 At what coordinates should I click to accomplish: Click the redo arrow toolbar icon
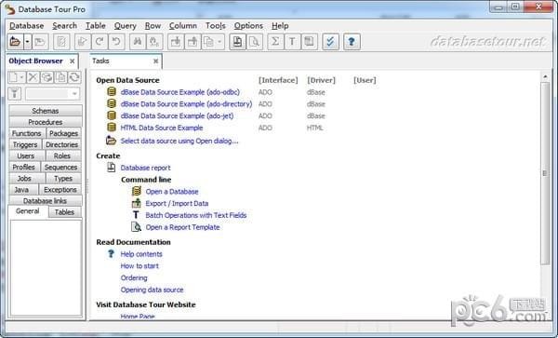[x=100, y=42]
